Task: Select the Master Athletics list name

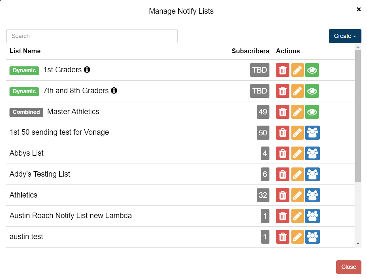Action: pyautogui.click(x=73, y=112)
